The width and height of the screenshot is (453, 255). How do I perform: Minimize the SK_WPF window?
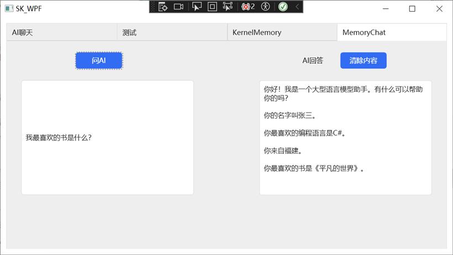pos(386,9)
